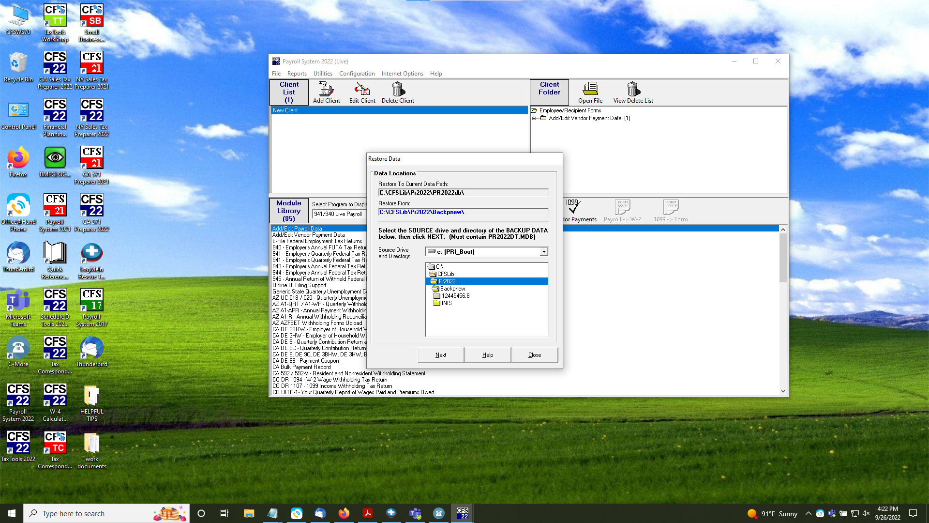The width and height of the screenshot is (929, 523).
Task: Click the Module Library (85) button
Action: click(x=289, y=211)
